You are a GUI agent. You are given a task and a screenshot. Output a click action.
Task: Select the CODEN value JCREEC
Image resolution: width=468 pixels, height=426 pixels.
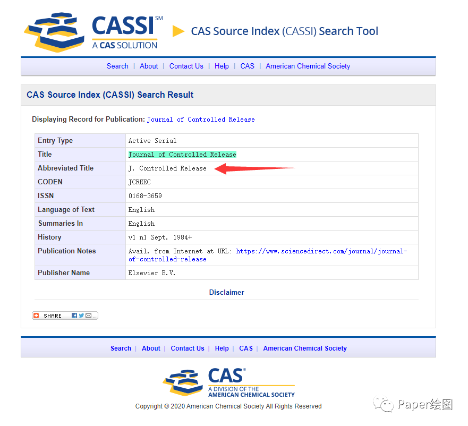pos(139,182)
